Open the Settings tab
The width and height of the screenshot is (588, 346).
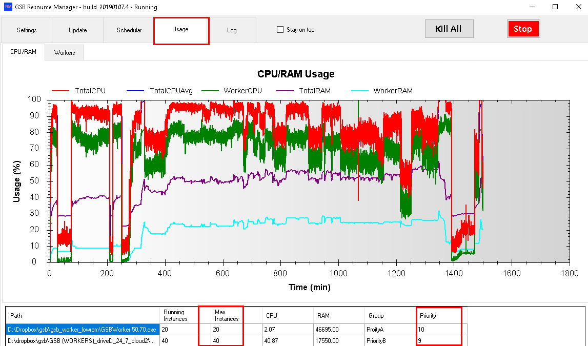point(27,30)
